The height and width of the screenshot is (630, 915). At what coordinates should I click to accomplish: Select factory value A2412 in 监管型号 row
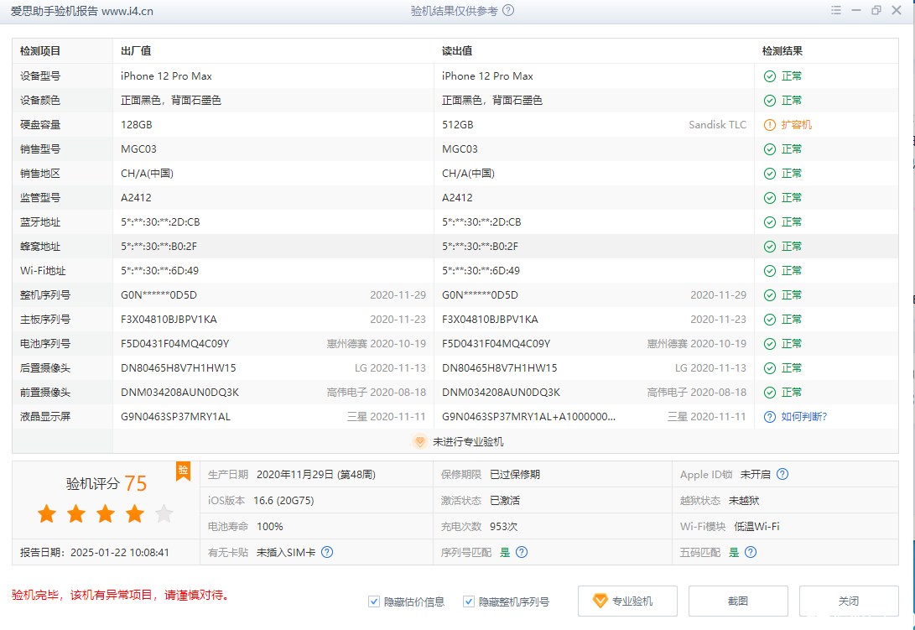click(136, 198)
